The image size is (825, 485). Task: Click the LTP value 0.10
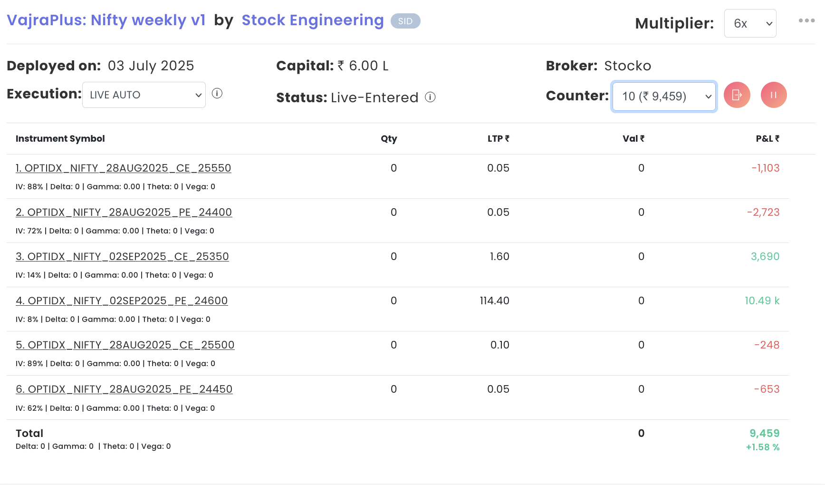[499, 345]
